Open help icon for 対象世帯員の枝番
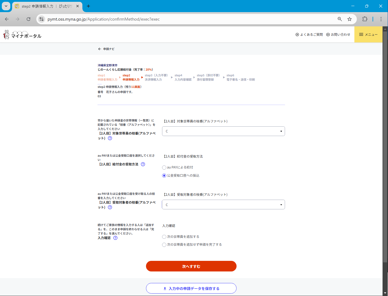 110,138
